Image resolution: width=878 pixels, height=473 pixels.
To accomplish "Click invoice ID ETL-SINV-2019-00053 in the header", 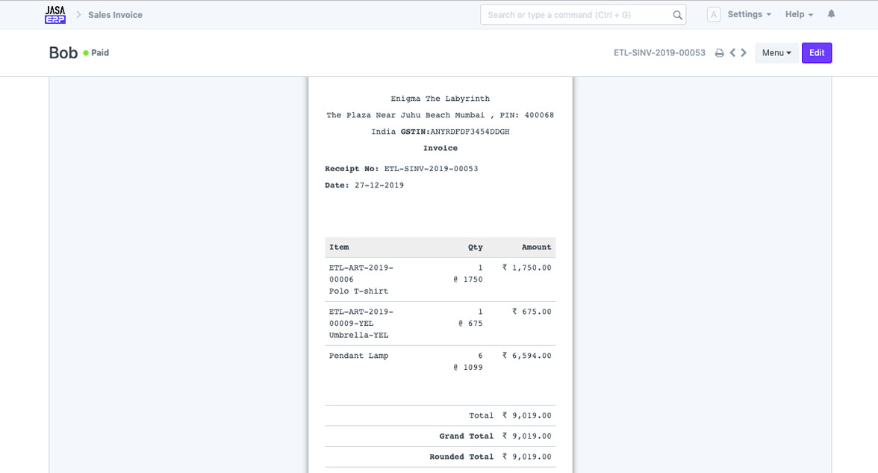I will (x=659, y=53).
